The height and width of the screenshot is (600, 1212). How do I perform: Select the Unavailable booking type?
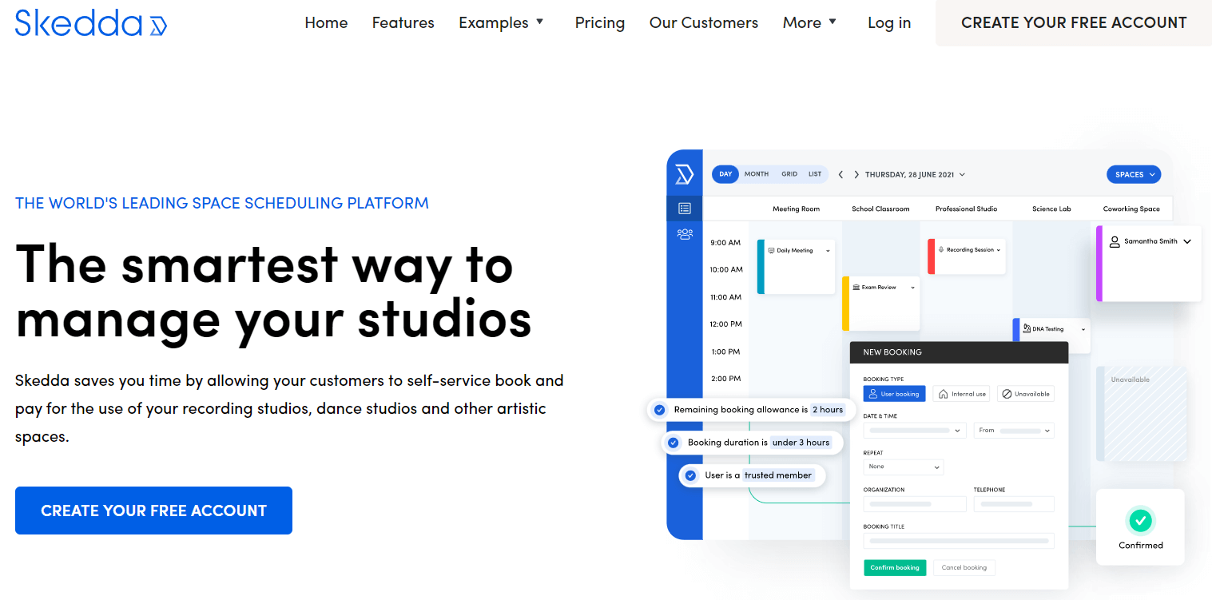[x=1025, y=393]
